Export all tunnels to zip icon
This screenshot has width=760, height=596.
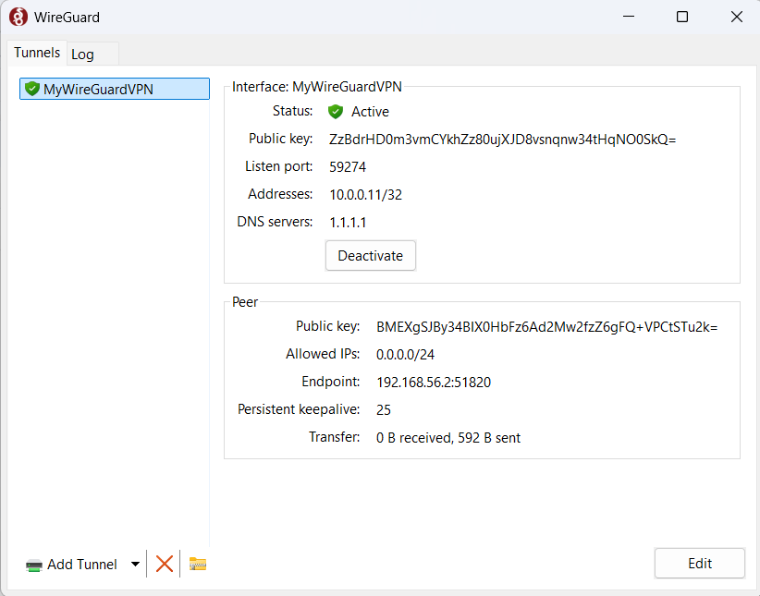click(198, 564)
